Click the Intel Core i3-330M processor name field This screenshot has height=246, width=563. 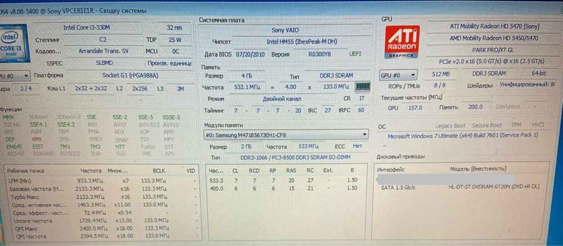[x=88, y=28]
